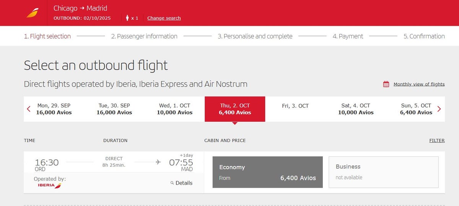Select Economy fare 6,400 Avios
Image resolution: width=459 pixels, height=206 pixels.
pos(267,172)
